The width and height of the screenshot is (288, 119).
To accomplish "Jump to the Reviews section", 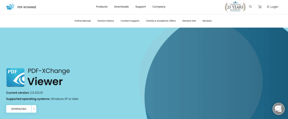I will click(207, 21).
